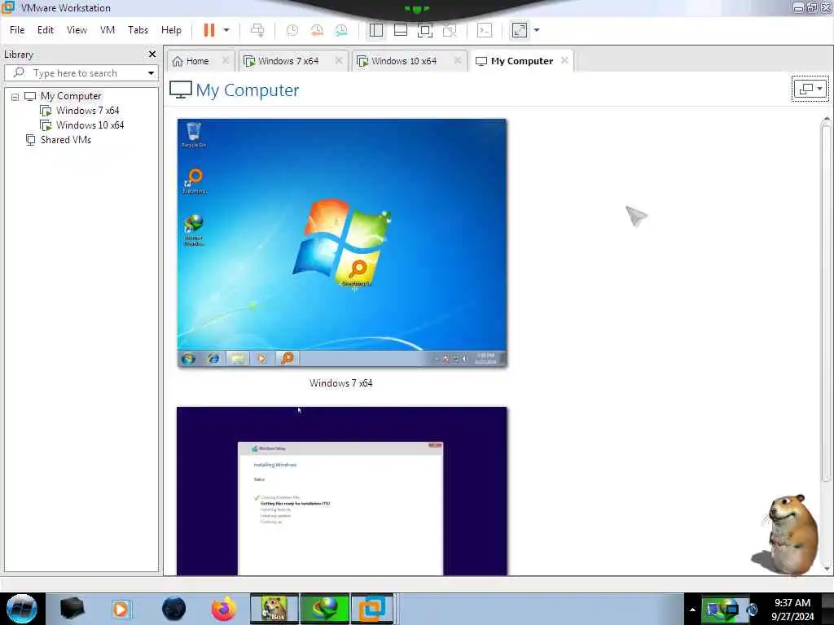Open the library search dropdown arrow
834x625 pixels.
point(151,72)
